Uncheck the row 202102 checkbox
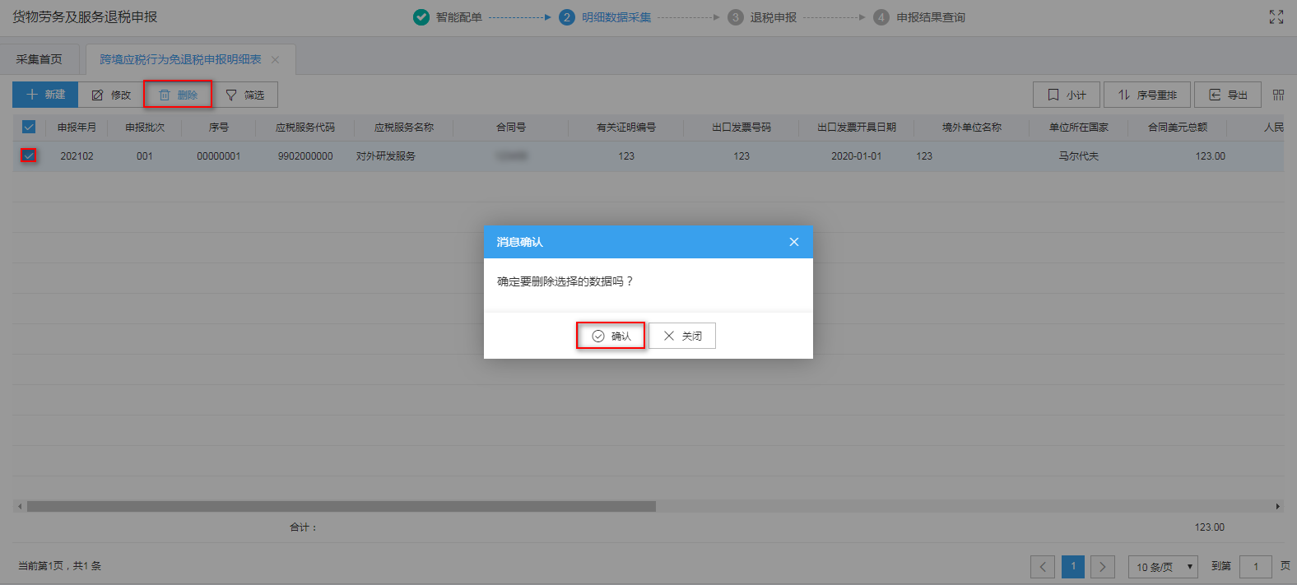Viewport: 1297px width, 585px height. (x=29, y=156)
